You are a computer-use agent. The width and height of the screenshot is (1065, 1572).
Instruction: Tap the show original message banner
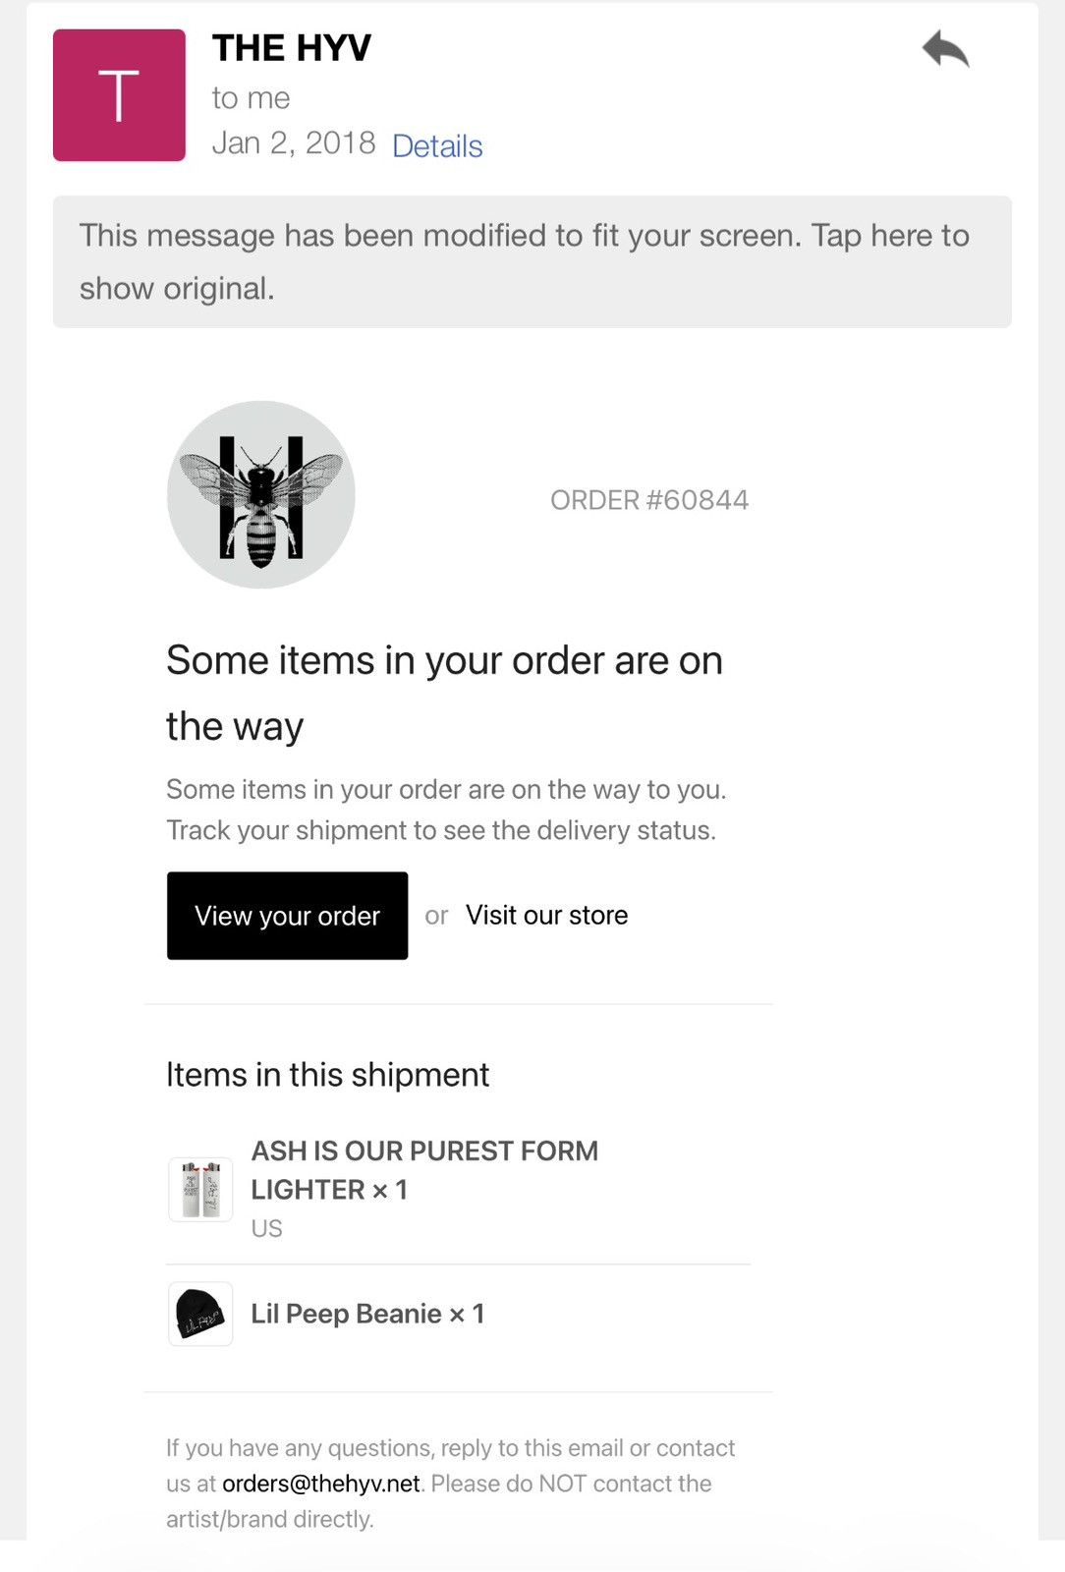pyautogui.click(x=532, y=261)
